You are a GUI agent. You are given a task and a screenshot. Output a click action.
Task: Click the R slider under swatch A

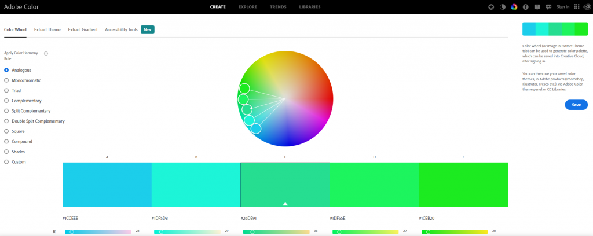98,232
